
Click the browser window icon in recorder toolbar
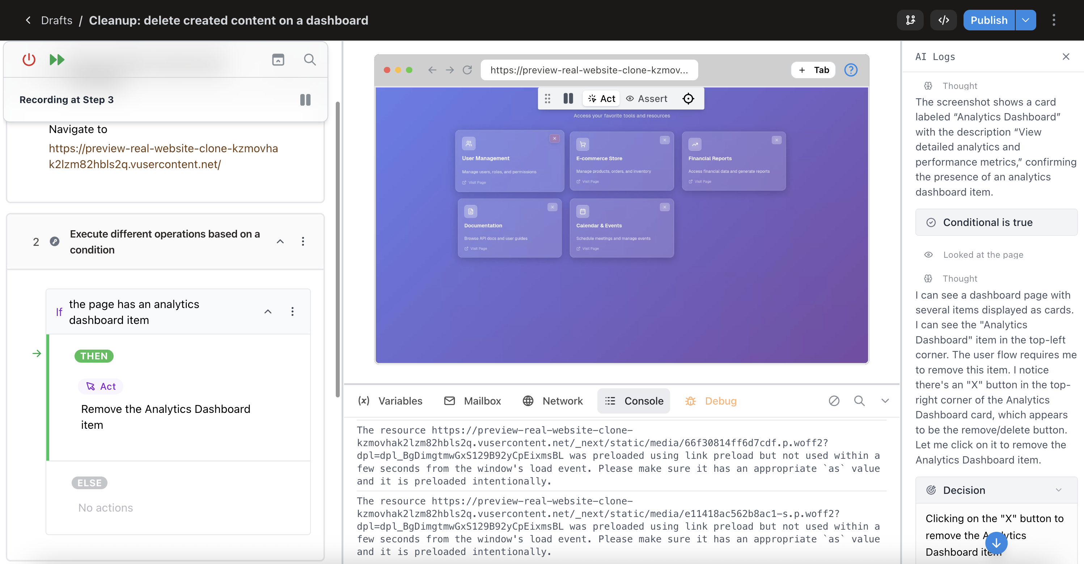pos(278,60)
